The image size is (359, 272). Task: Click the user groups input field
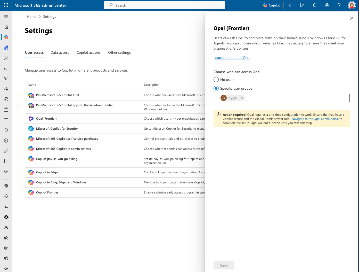297,98
